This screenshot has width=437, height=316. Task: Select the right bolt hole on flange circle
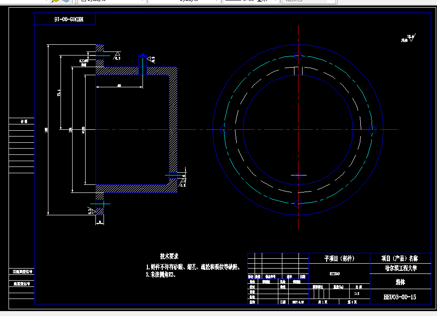click(372, 129)
